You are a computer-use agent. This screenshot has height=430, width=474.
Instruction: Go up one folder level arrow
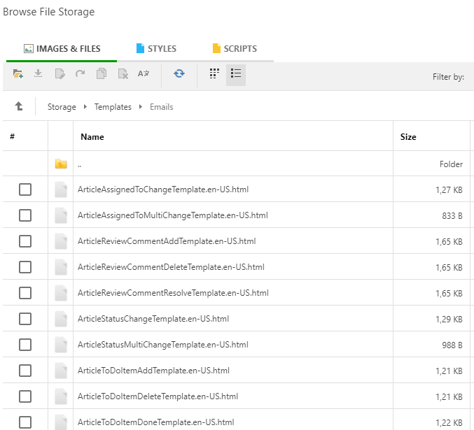tap(19, 106)
